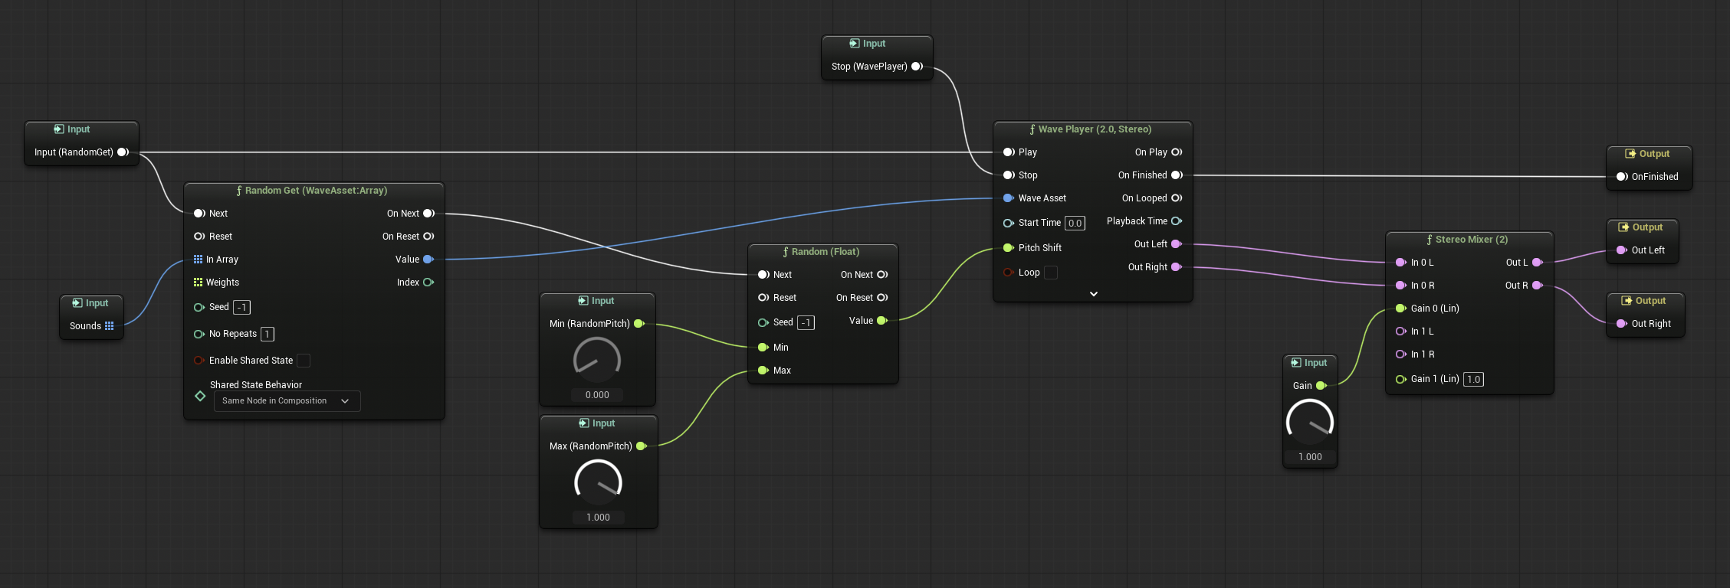Click the Out Right output node pin
Viewport: 1730px width, 588px height.
1622,324
